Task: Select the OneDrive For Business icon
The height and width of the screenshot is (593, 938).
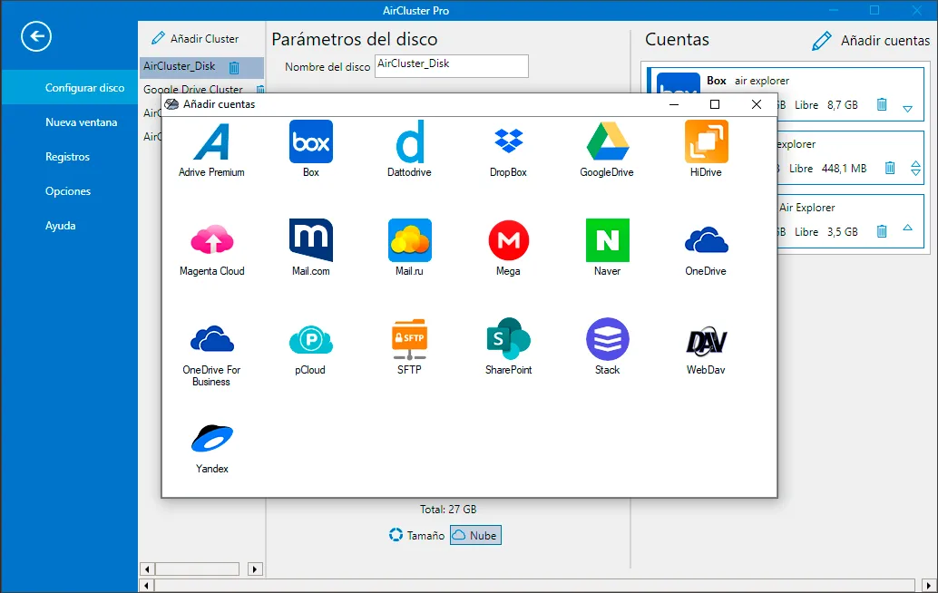Action: (x=211, y=339)
